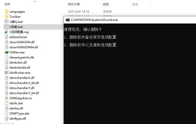
Task: Select the IDMFType.dat file name
Action: [19, 114]
